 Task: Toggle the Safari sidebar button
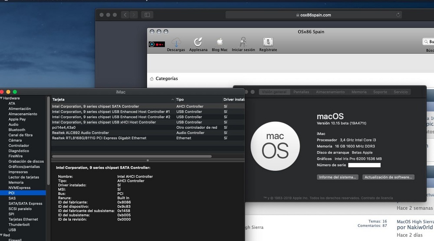[147, 15]
